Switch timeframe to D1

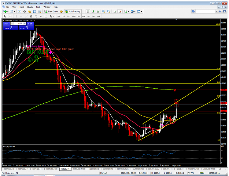(89, 16)
